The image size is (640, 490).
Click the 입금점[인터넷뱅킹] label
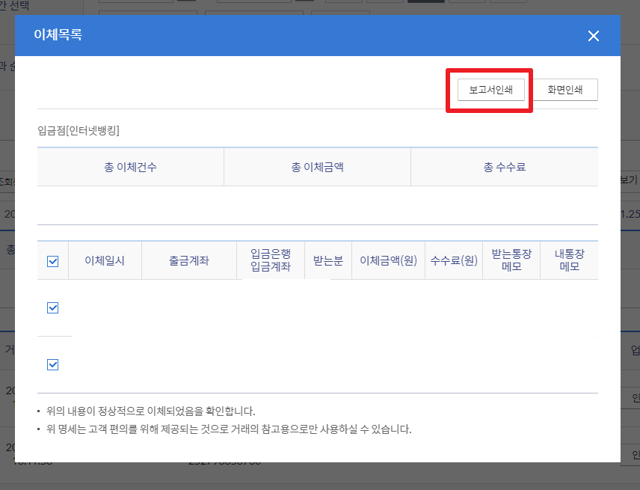pos(79,131)
